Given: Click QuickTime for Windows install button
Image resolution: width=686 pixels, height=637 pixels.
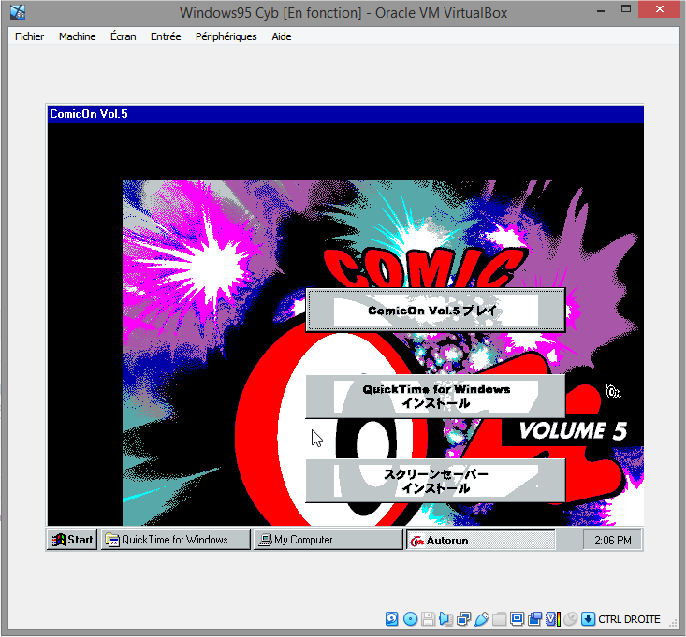Looking at the screenshot, I should click(435, 396).
